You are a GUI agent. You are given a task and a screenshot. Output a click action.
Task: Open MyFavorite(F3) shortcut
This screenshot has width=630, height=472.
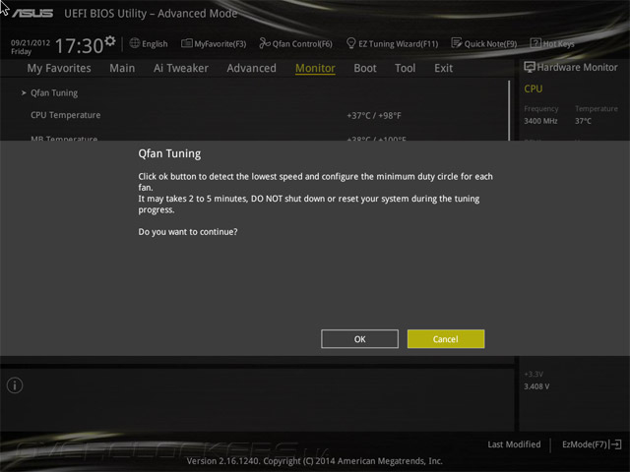[x=220, y=43]
